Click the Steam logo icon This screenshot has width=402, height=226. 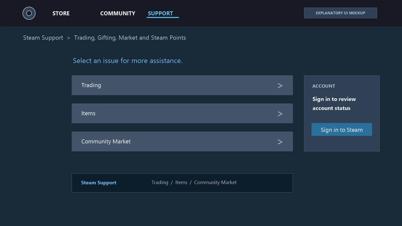[x=29, y=13]
